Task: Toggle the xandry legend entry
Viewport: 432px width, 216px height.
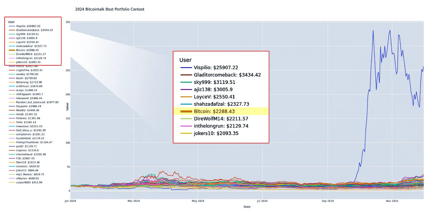Action: [23, 74]
